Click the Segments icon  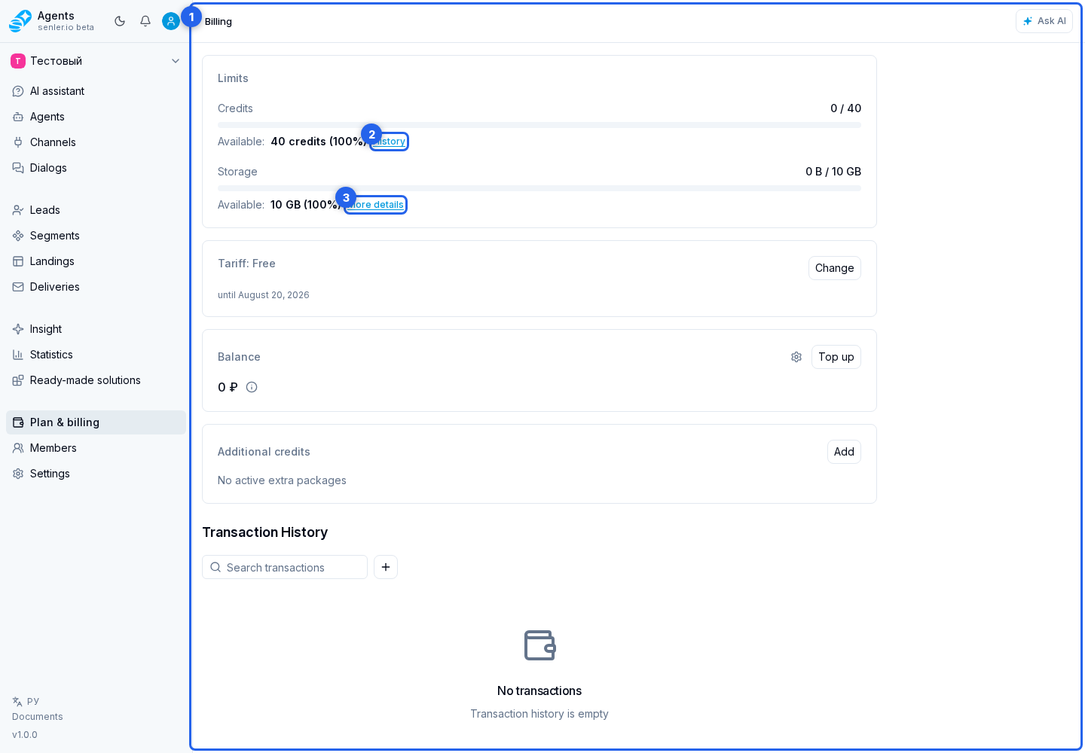click(x=18, y=236)
